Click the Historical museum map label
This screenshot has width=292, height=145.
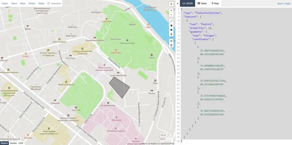point(68,119)
